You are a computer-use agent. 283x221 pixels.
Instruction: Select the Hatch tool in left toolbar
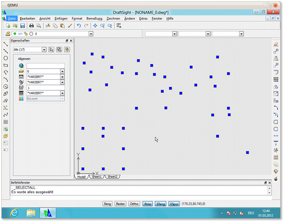tap(6, 122)
